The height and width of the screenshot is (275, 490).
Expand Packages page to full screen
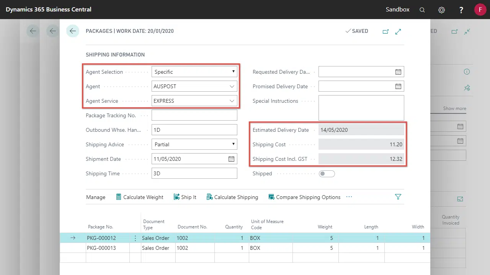[x=398, y=31]
